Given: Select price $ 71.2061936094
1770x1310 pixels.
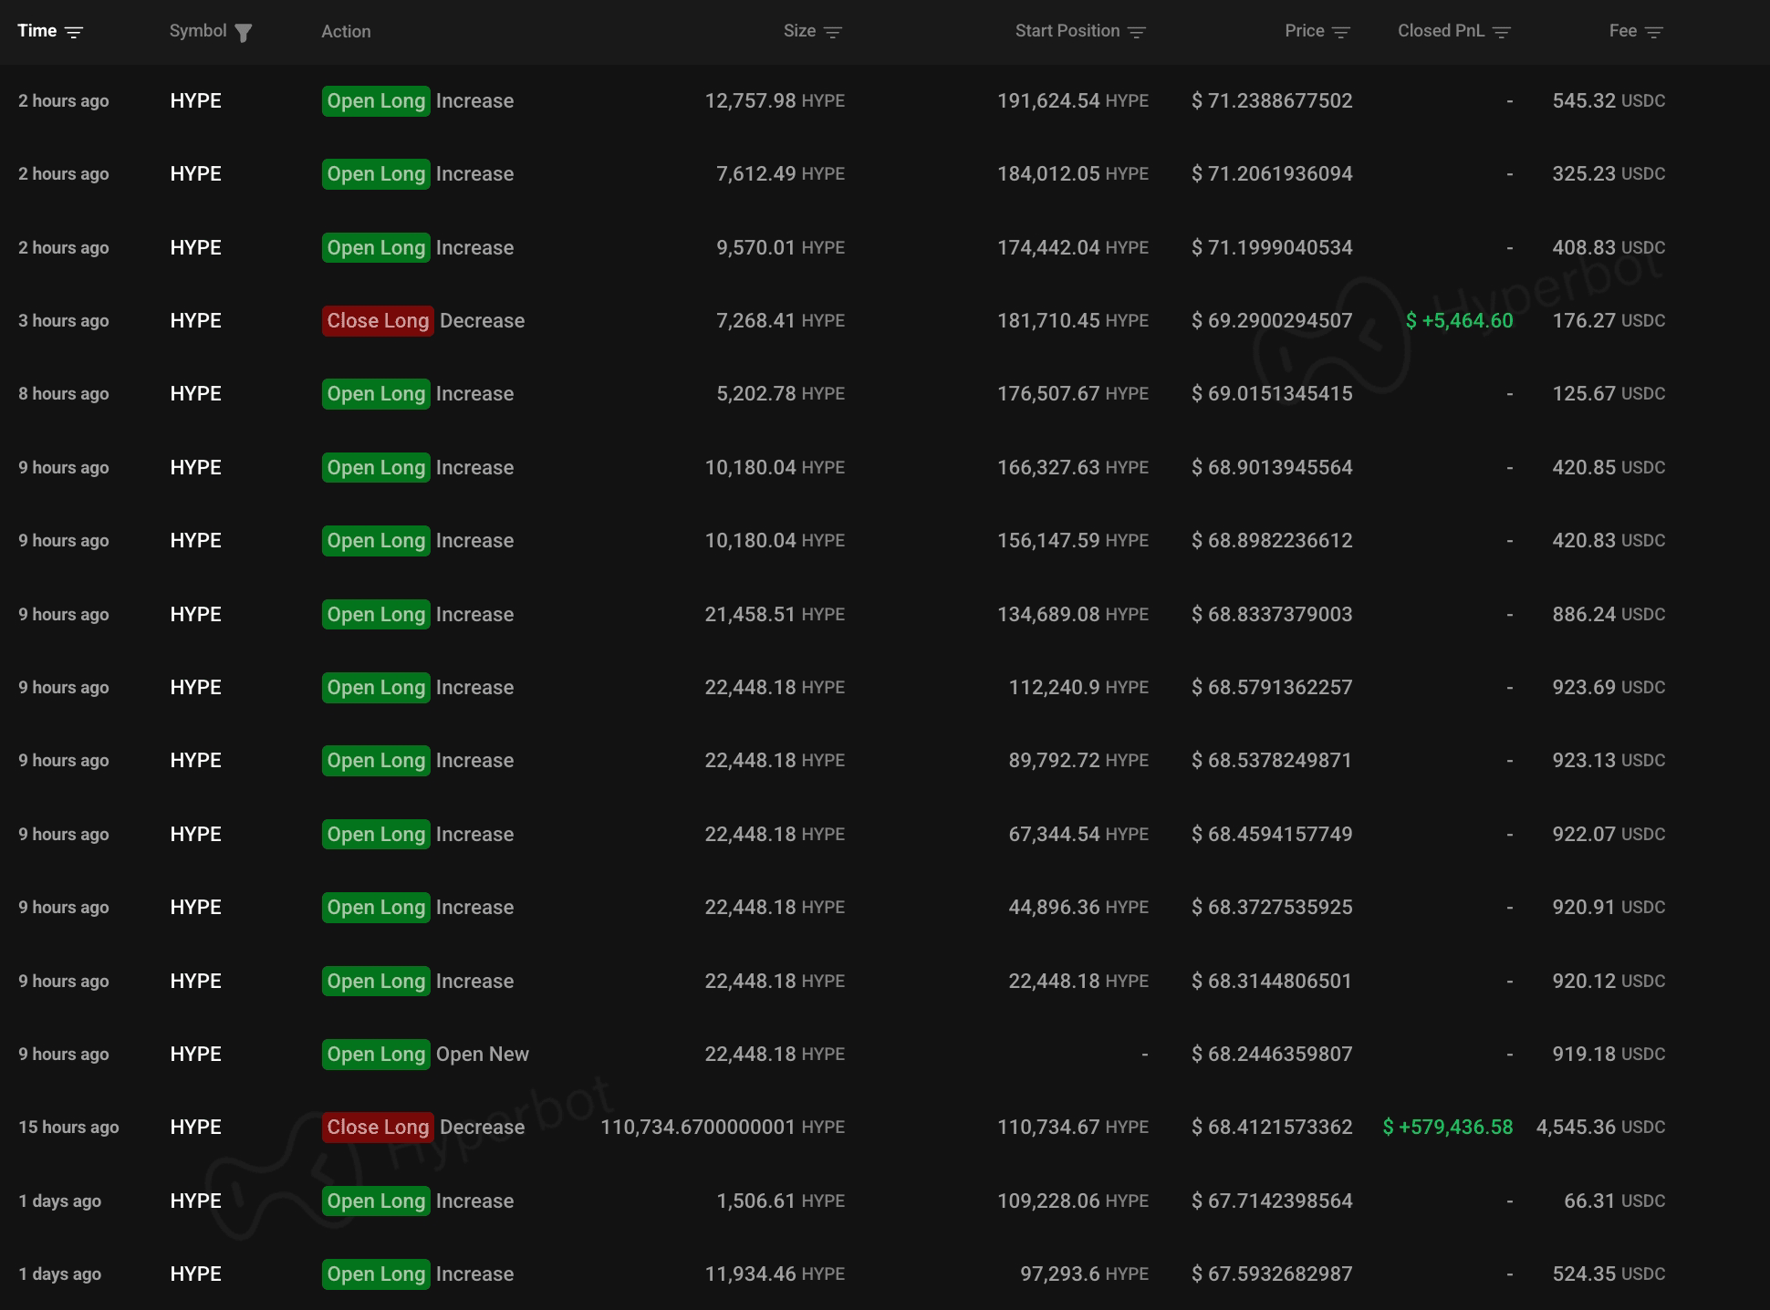Looking at the screenshot, I should pos(1272,173).
